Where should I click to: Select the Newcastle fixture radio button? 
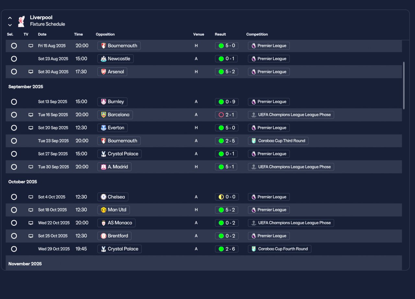pyautogui.click(x=14, y=59)
